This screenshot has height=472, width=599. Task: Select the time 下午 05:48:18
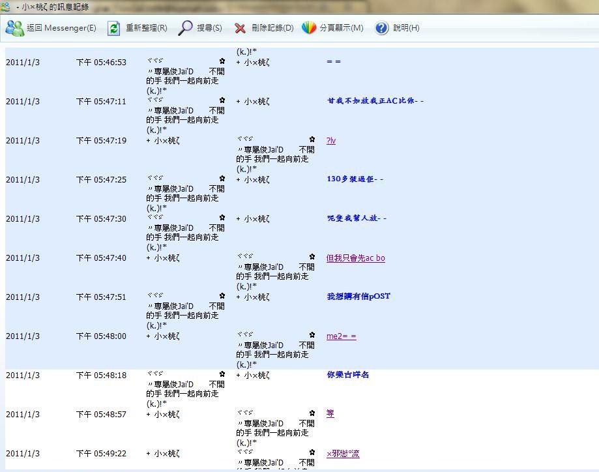[x=101, y=376]
